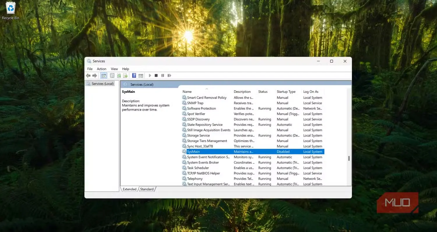
Task: Open the Recycle Bin desktop icon
Action: pyautogui.click(x=10, y=11)
